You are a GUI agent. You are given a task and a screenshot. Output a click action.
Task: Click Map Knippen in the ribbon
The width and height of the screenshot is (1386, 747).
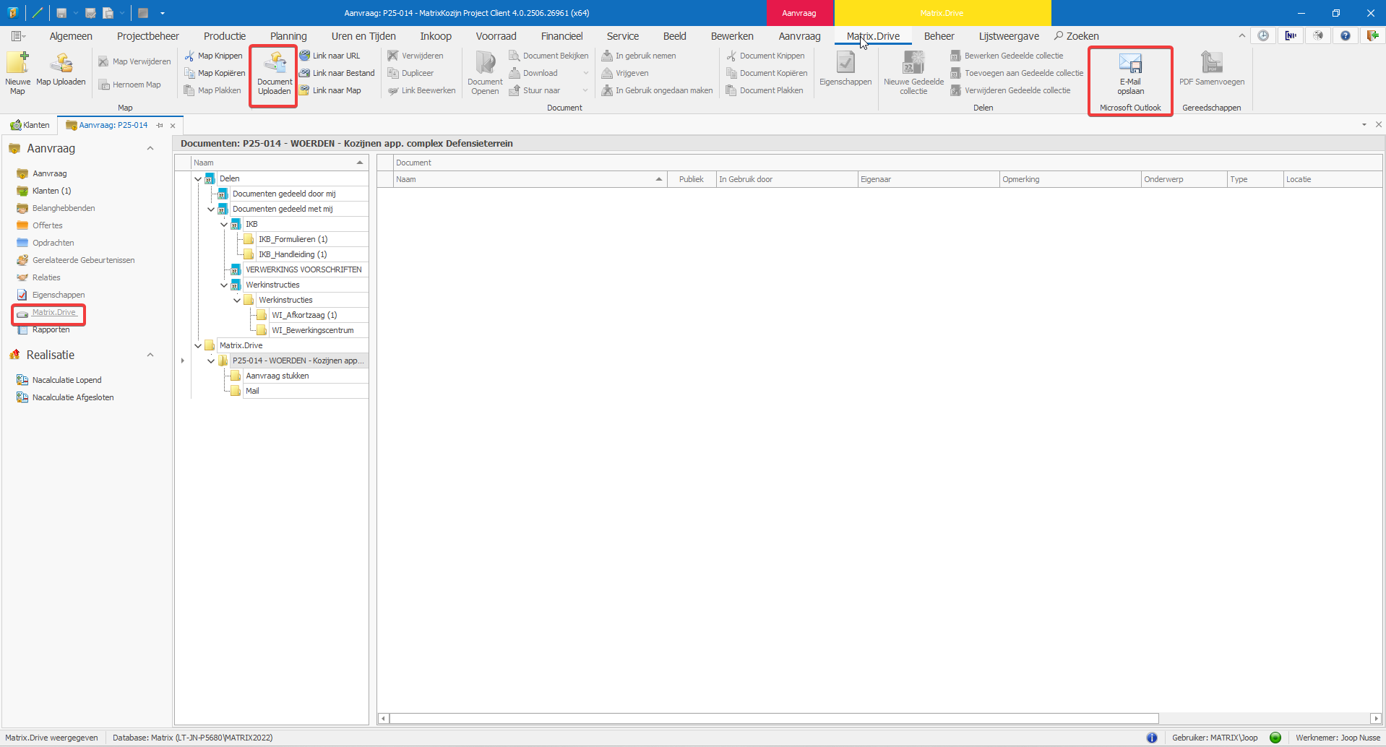(213, 56)
